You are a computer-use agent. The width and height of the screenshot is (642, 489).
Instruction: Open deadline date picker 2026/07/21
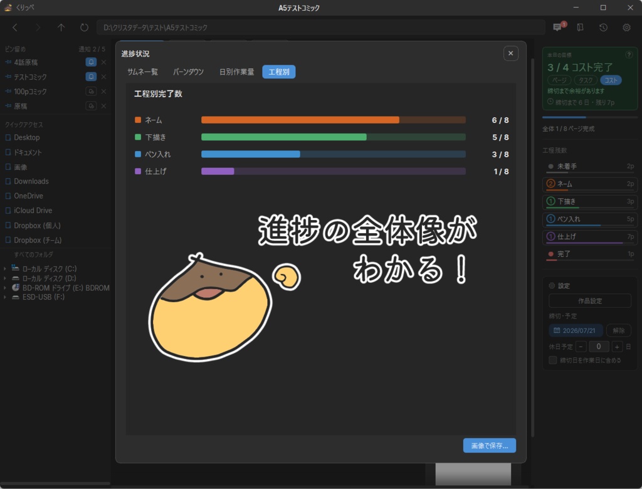pos(576,330)
